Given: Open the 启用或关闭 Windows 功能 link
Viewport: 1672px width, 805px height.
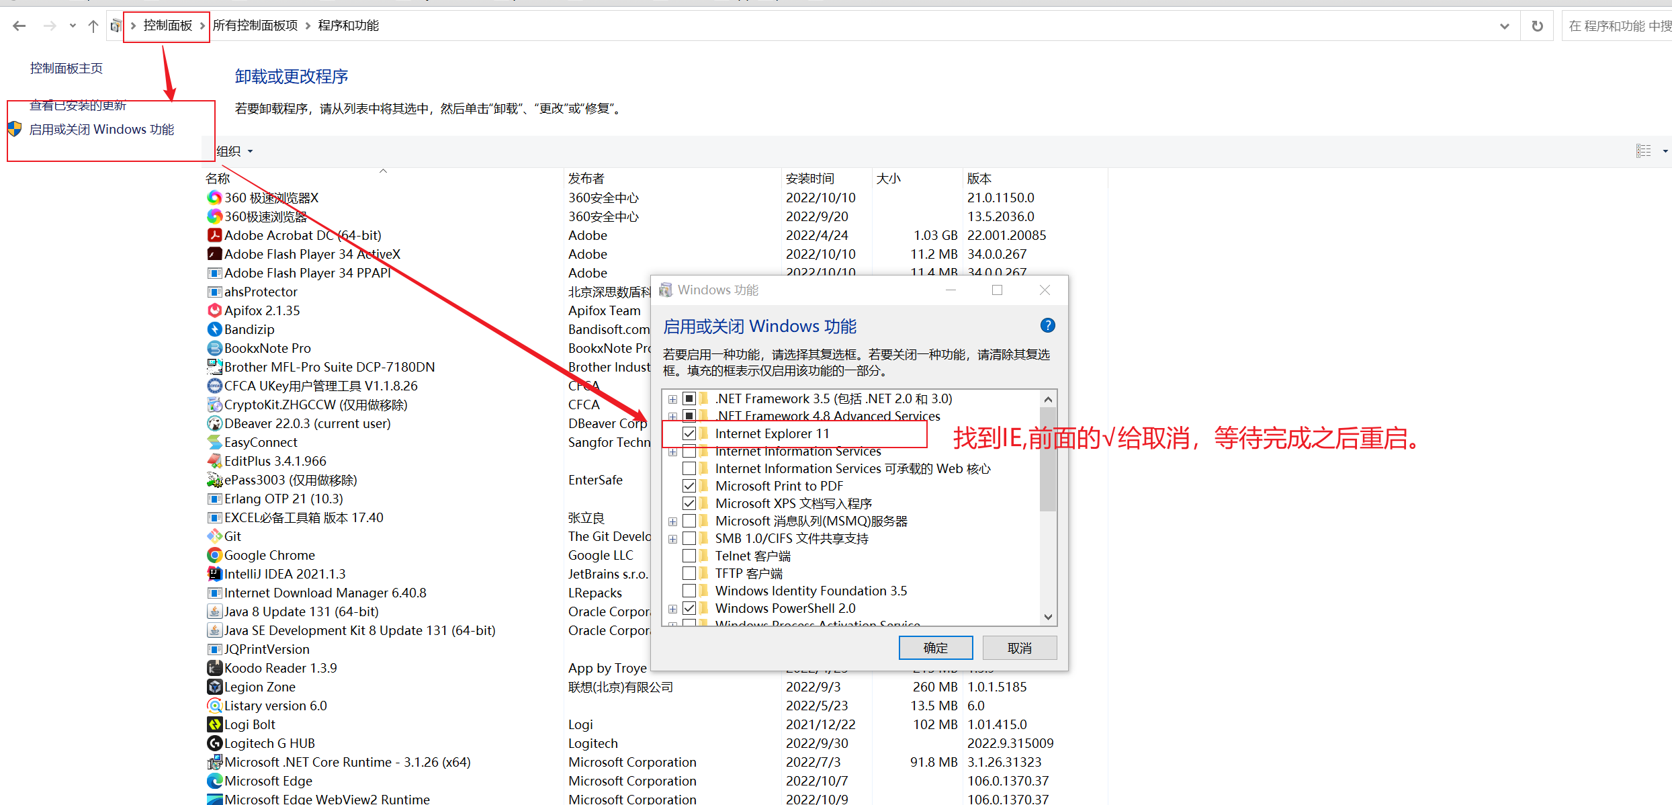Looking at the screenshot, I should pos(101,129).
